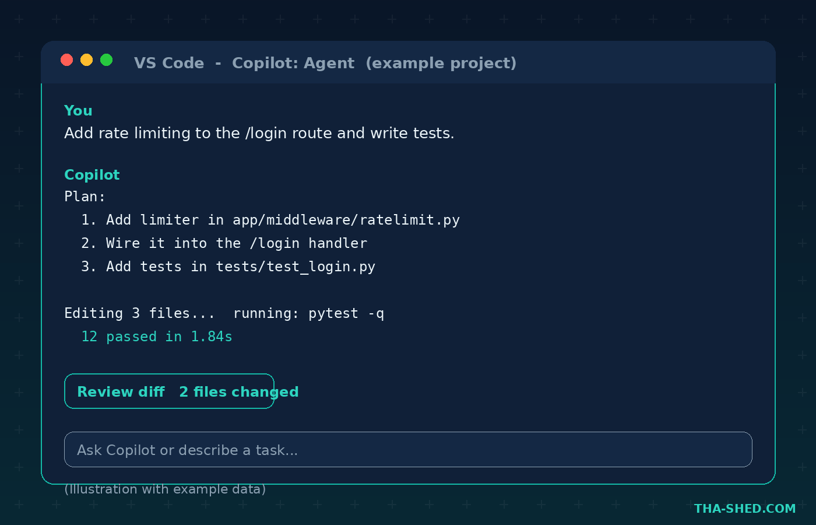Viewport: 816px width, 525px height.
Task: Click the 'Plan:' heading line
Action: (85, 197)
